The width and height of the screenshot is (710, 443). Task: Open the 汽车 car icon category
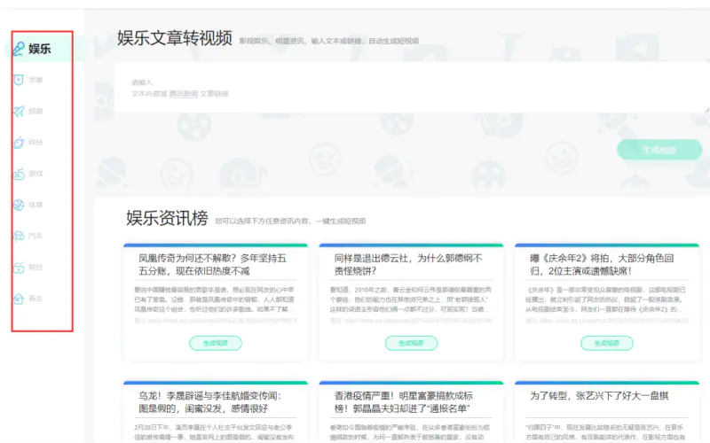pyautogui.click(x=19, y=236)
